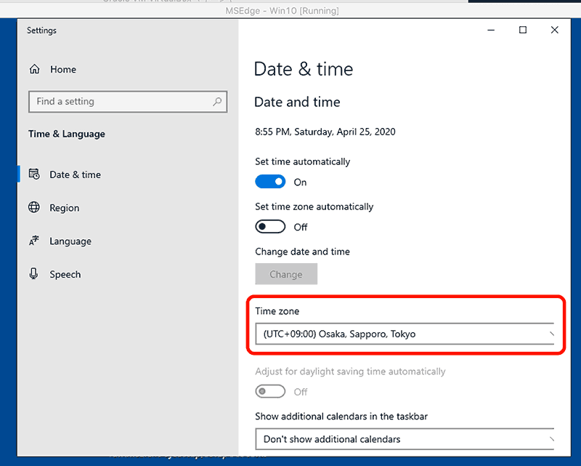This screenshot has width=581, height=466.
Task: Maximize the Settings window
Action: pos(522,31)
